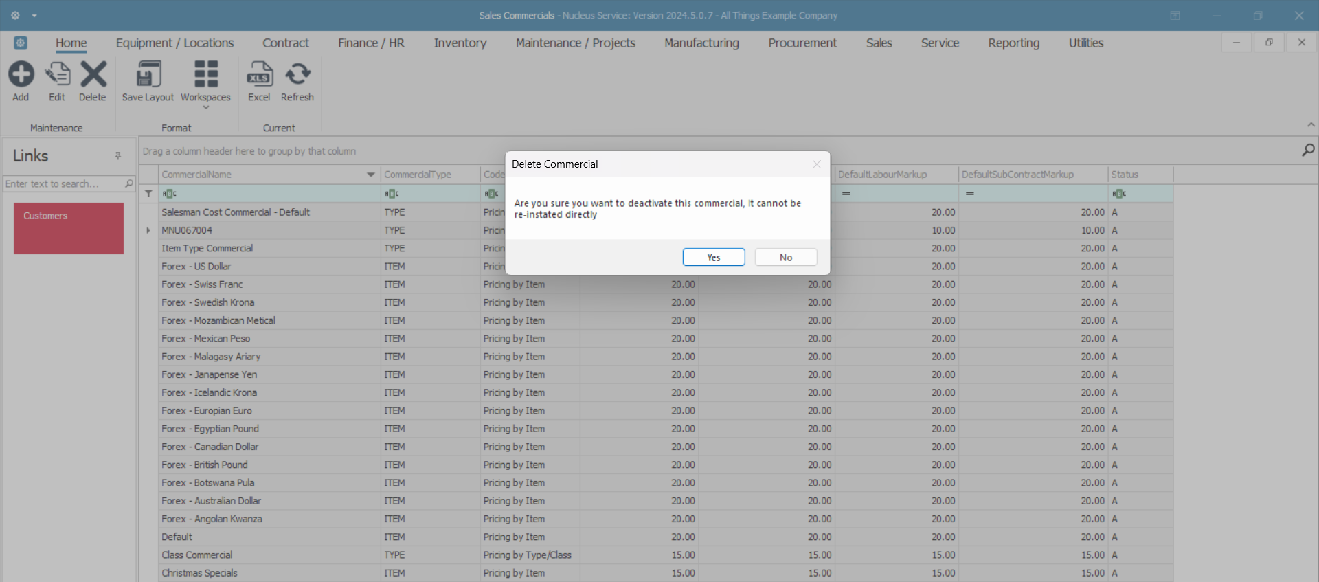This screenshot has width=1319, height=582.
Task: Cancel deletion with No button
Action: pyautogui.click(x=786, y=257)
